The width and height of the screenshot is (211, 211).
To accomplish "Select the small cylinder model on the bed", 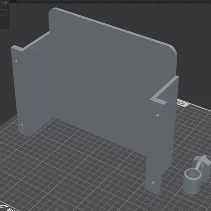I will tap(192, 181).
